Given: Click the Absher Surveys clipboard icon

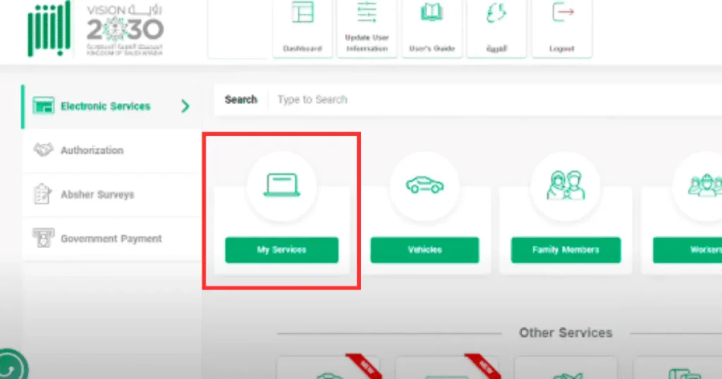Looking at the screenshot, I should point(42,194).
